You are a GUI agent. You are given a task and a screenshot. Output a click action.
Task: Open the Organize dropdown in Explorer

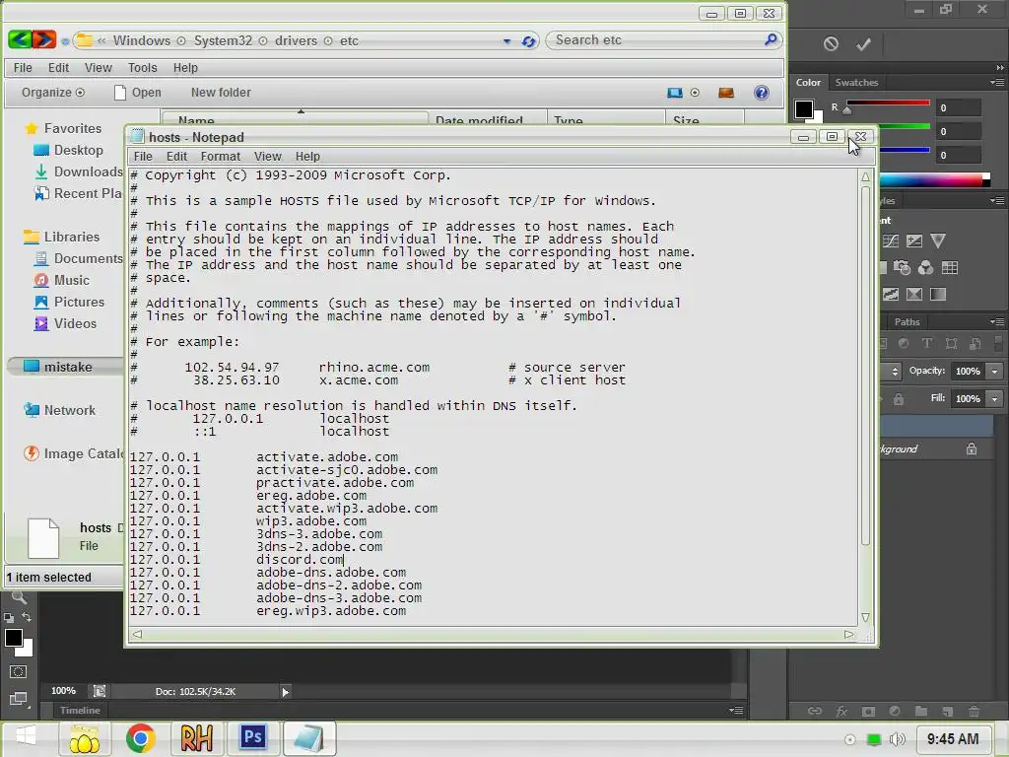pos(53,93)
